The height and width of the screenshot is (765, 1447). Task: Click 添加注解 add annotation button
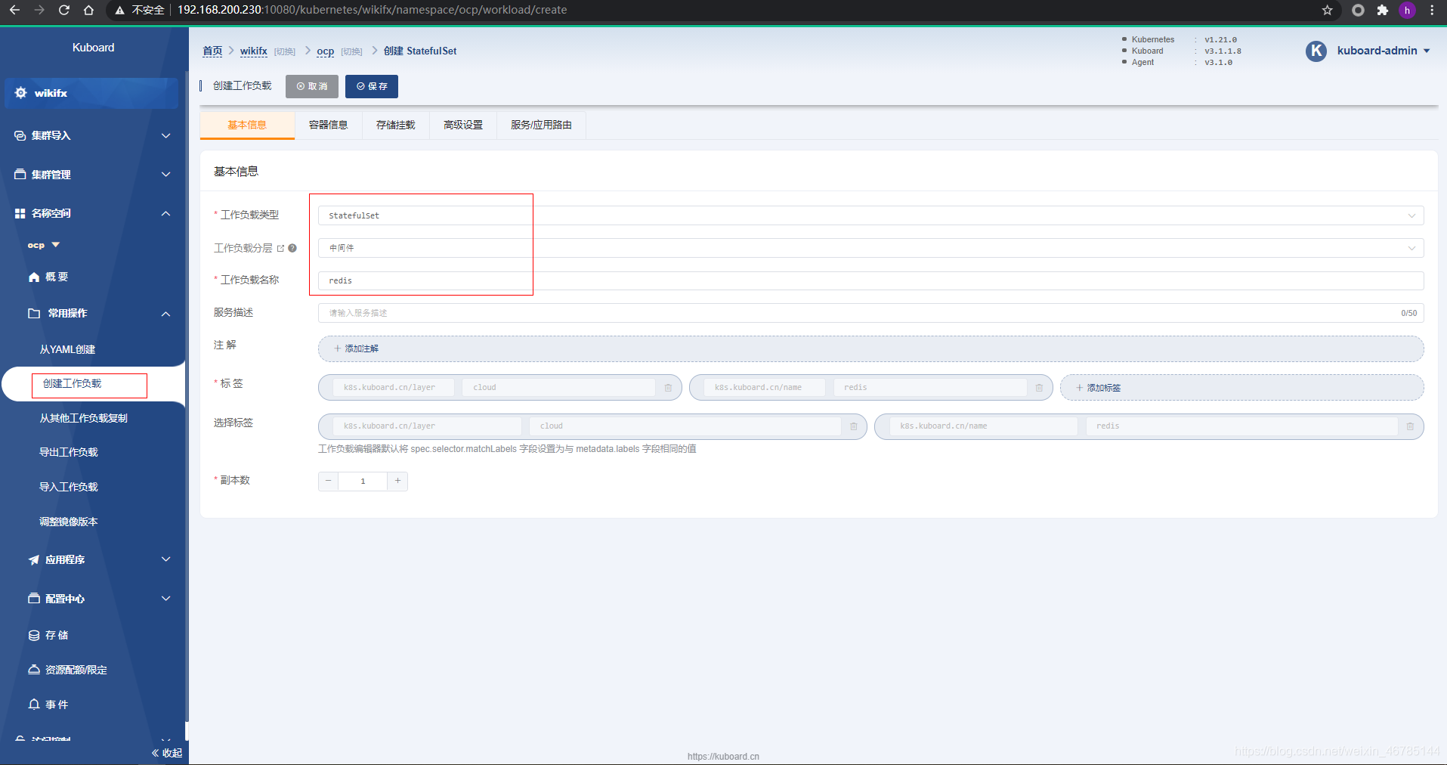(x=870, y=348)
